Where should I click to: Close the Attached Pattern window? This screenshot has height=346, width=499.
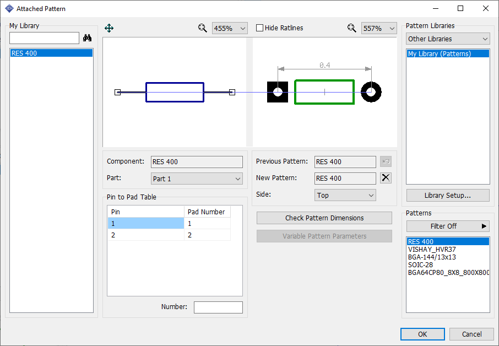point(486,9)
